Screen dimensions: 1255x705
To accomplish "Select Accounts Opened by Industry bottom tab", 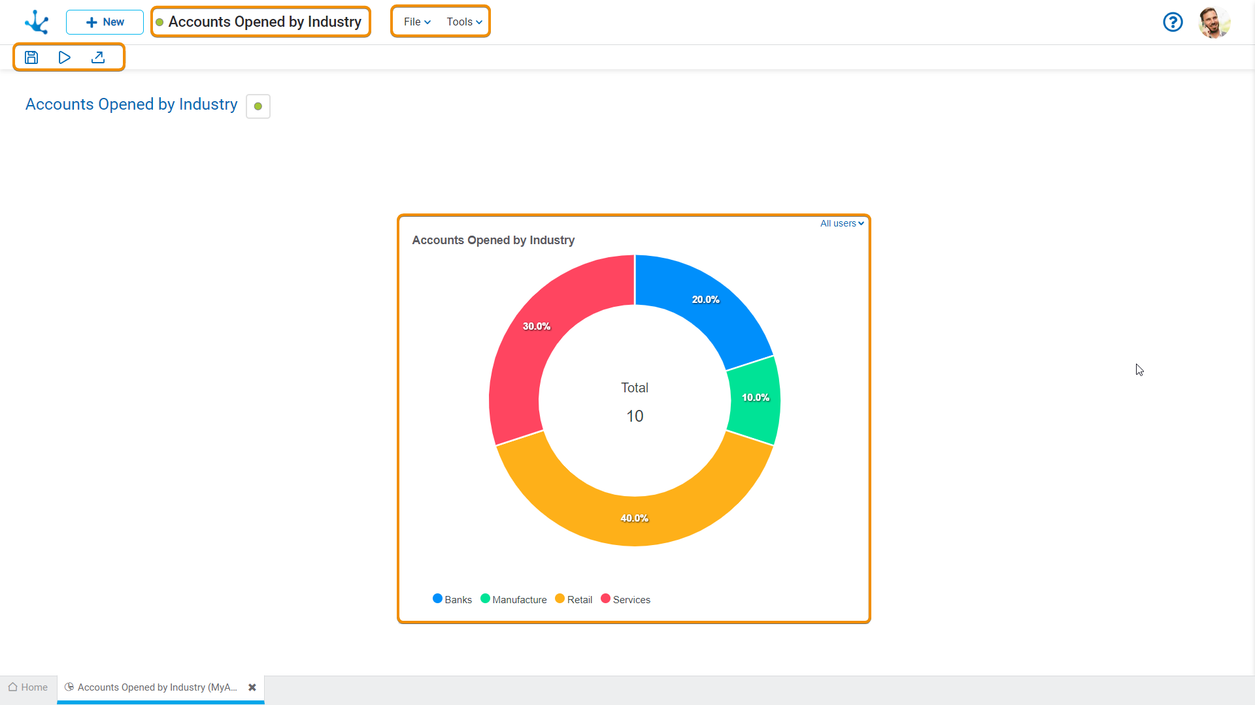I will (157, 687).
